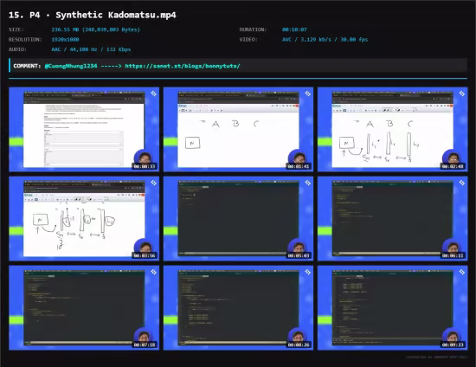Open the thumbnail at 00:08:26
This screenshot has height=367, width=476.
pos(238,308)
